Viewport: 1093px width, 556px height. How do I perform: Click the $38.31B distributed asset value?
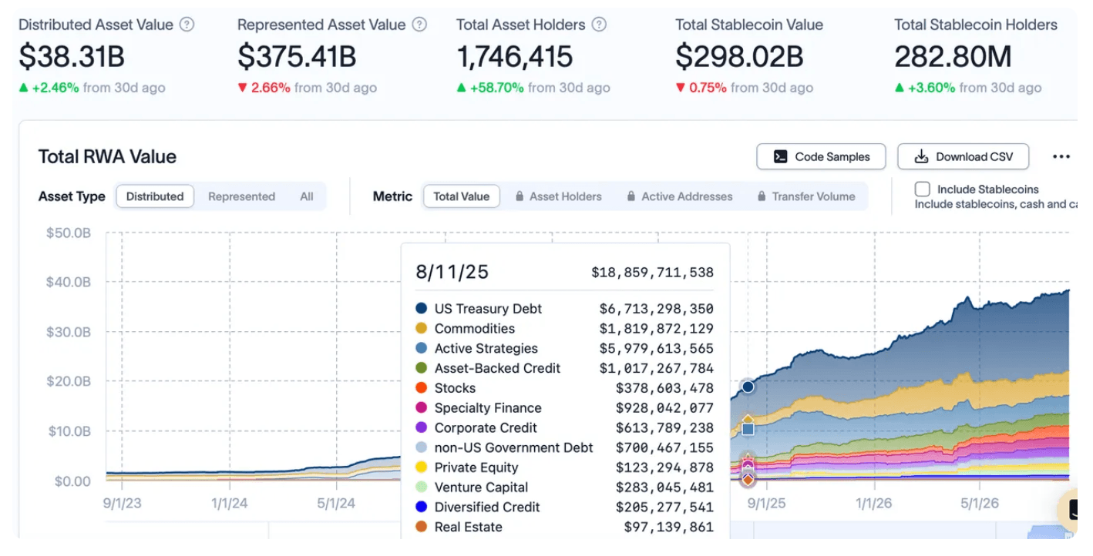click(72, 56)
